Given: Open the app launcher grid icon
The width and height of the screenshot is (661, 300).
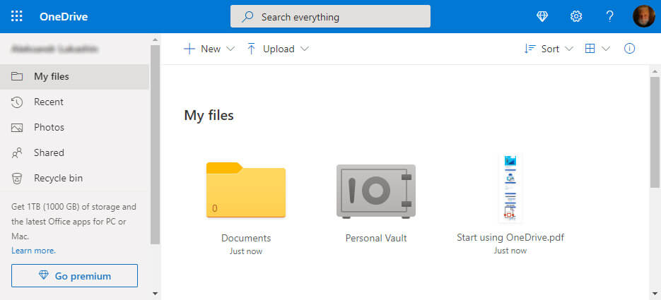Looking at the screenshot, I should (x=16, y=16).
